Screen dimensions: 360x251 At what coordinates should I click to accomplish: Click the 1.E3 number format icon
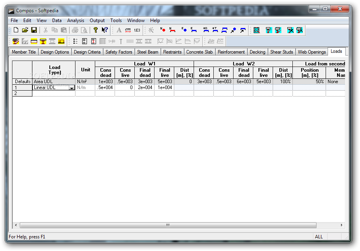[137, 30]
